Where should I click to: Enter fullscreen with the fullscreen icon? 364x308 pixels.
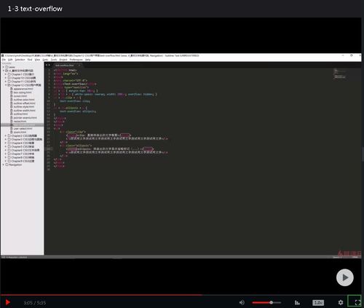point(357,302)
